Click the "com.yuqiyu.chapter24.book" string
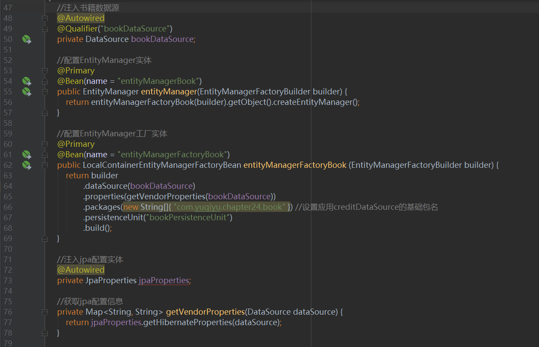Image resolution: width=539 pixels, height=347 pixels. click(229, 207)
